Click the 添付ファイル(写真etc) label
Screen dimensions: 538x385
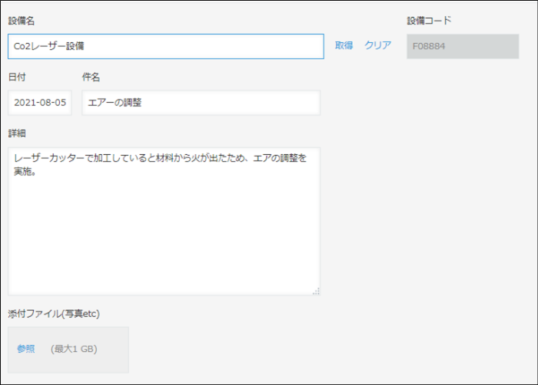coord(54,314)
